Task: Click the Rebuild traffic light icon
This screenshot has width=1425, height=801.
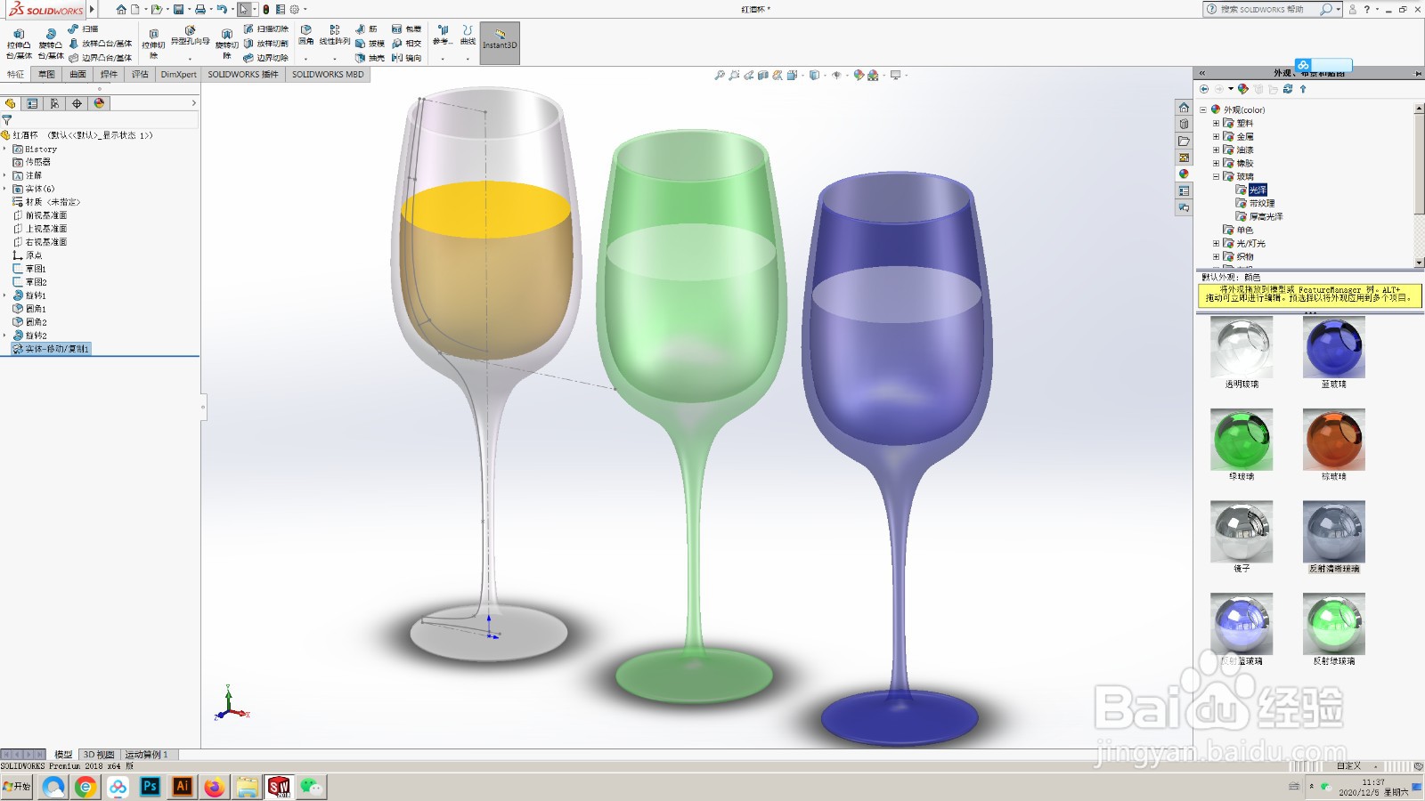Action: [265, 9]
